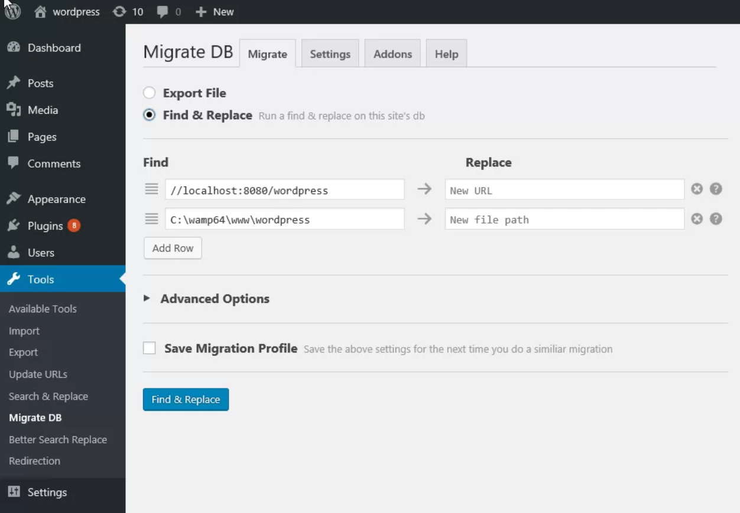Select the Find & Replace radio button

click(150, 115)
